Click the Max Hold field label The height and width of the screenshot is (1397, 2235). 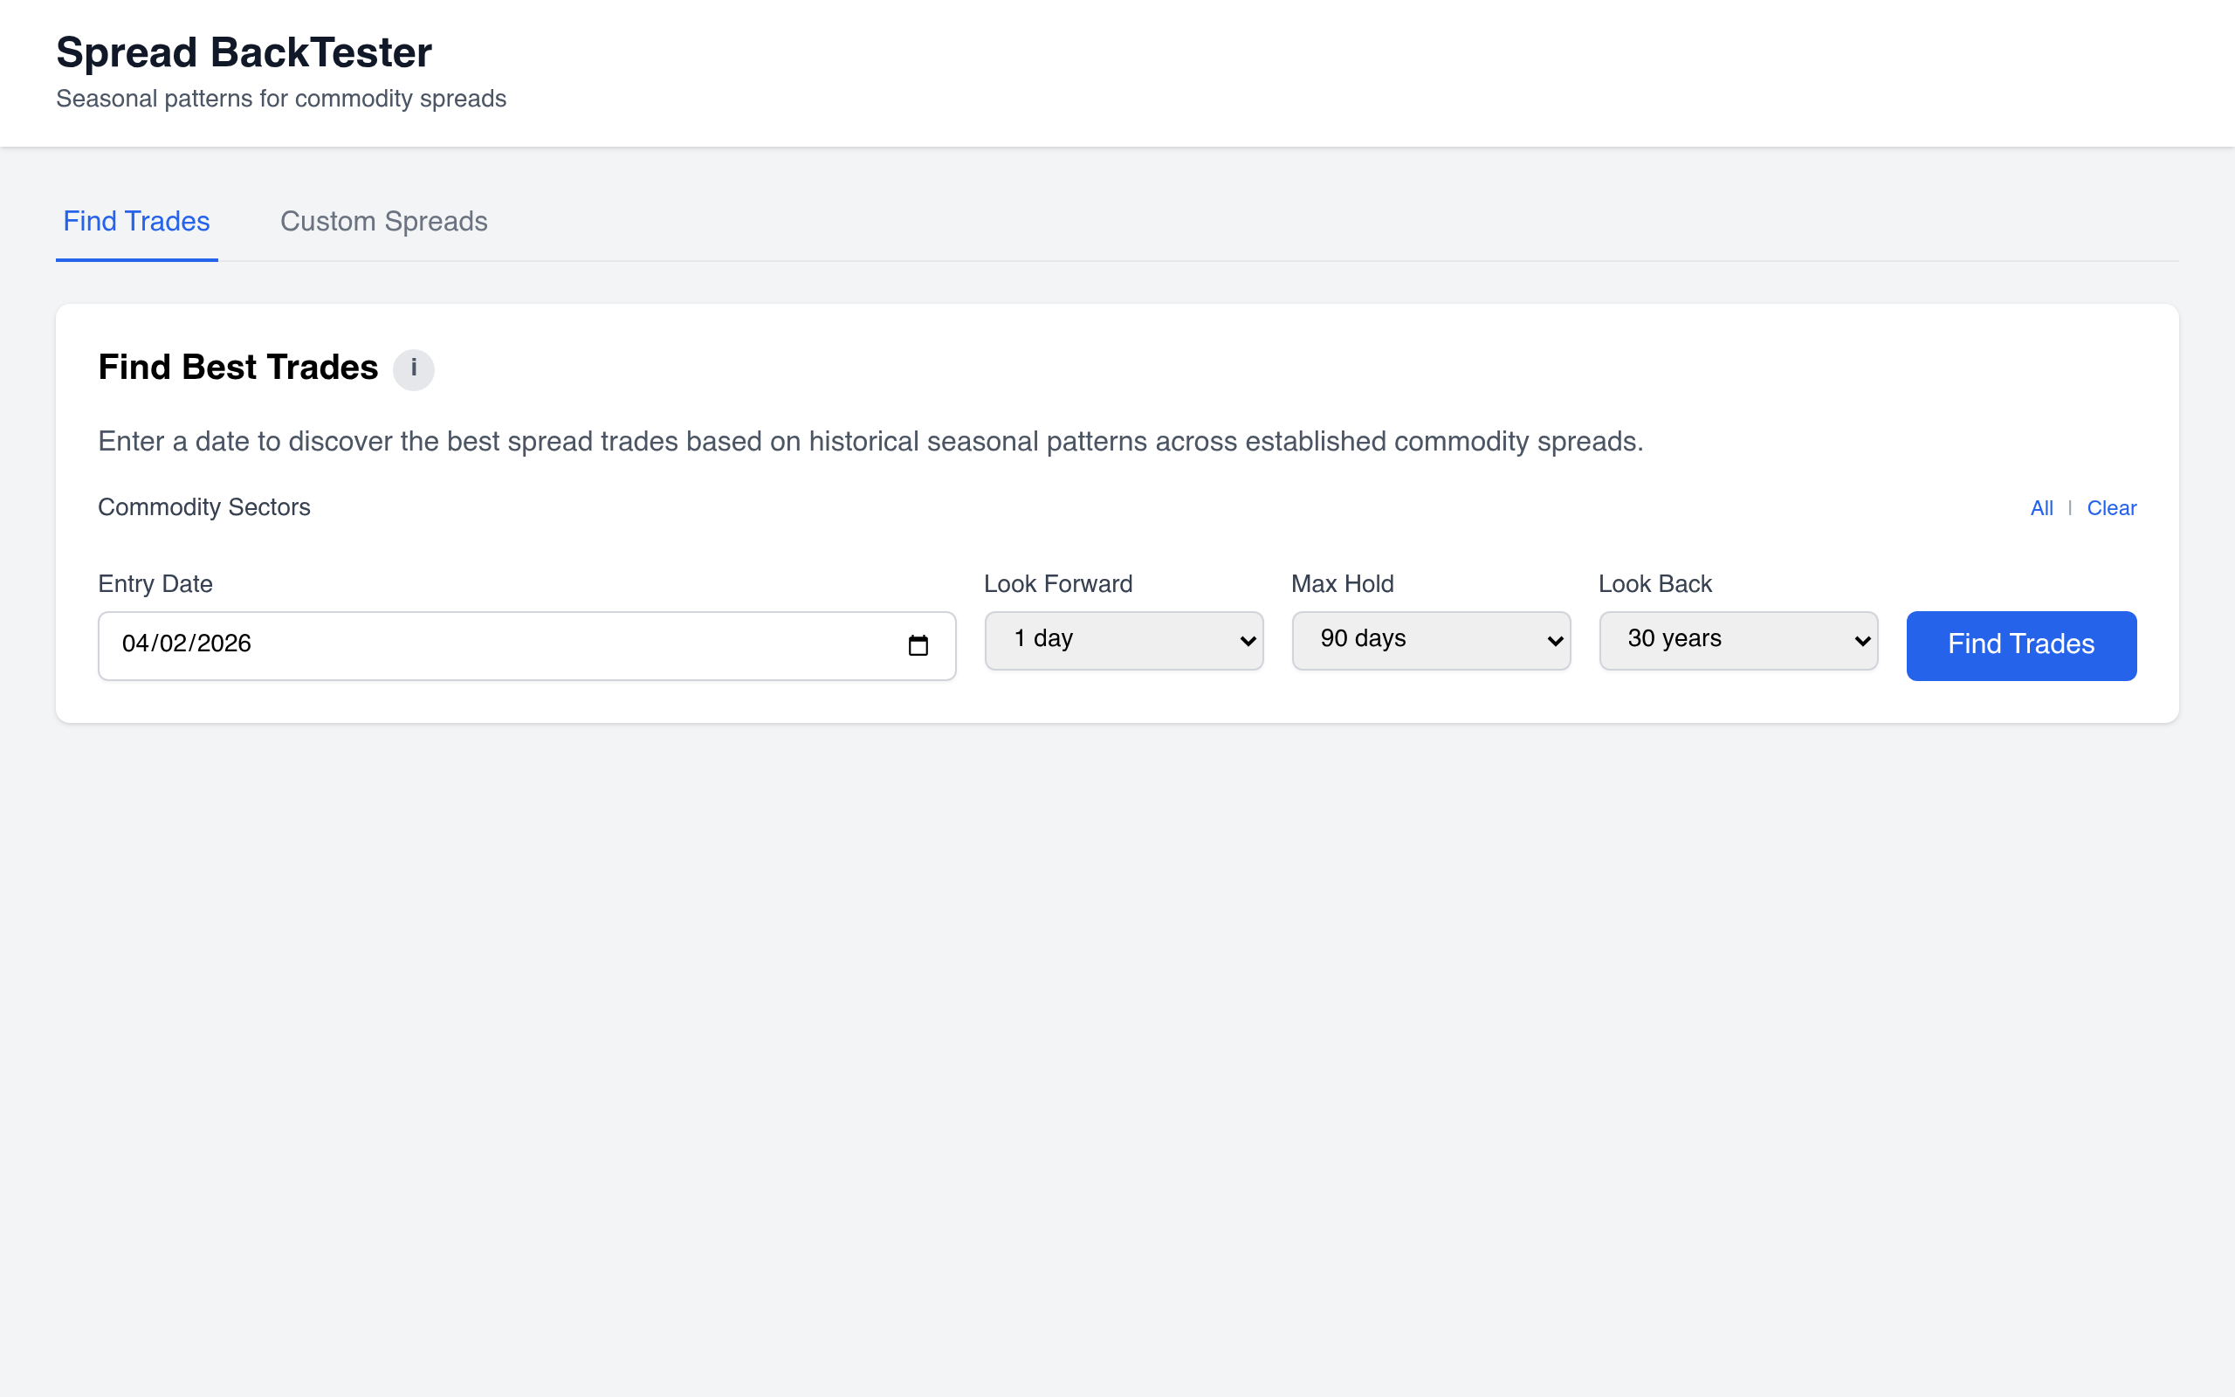[1342, 584]
